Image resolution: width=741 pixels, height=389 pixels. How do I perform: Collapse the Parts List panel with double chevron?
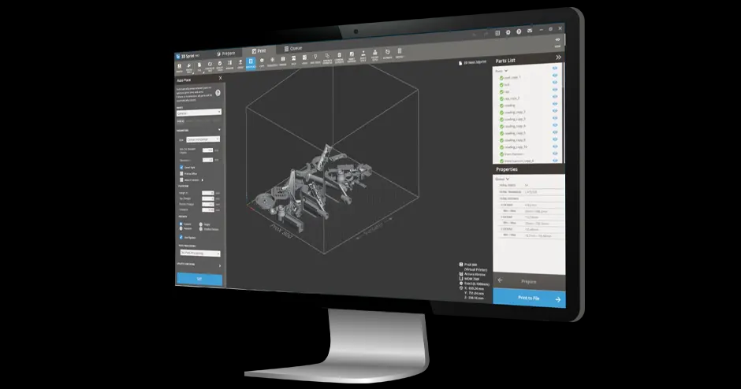(x=558, y=58)
